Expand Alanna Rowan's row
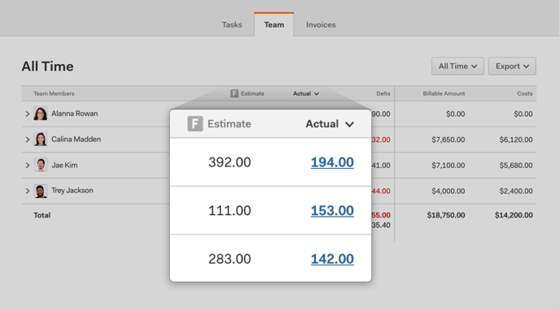The image size is (559, 310). tap(28, 114)
